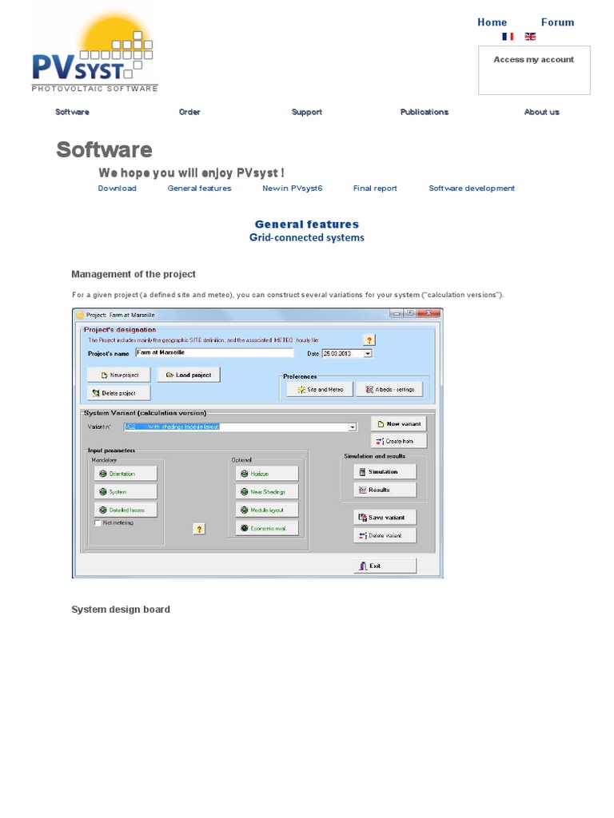Open the Publications menu
Image resolution: width=614 pixels, height=818 pixels.
[425, 112]
